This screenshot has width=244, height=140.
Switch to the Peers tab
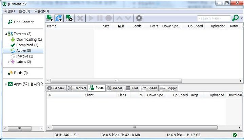click(97, 88)
